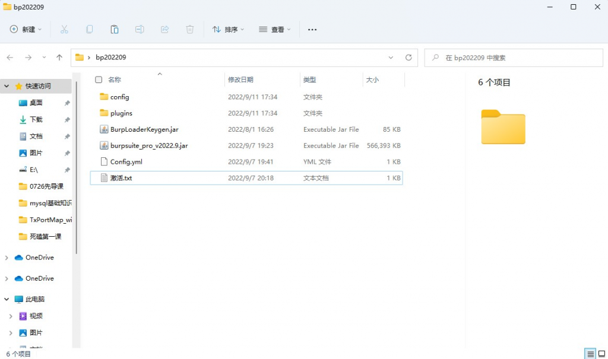Click the plugins folder icon
The image size is (608, 359).
pyautogui.click(x=104, y=113)
